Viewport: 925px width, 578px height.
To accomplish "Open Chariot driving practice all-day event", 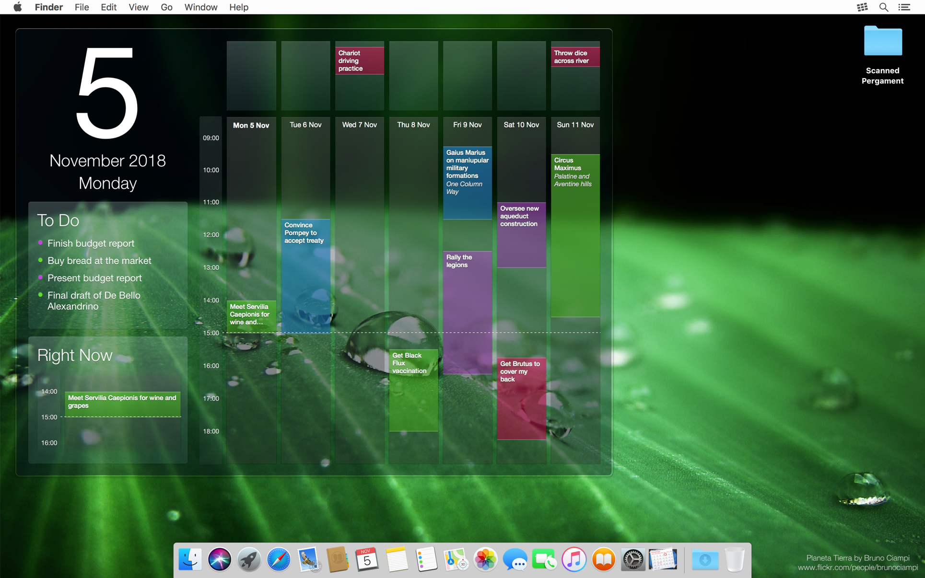I will [x=360, y=60].
